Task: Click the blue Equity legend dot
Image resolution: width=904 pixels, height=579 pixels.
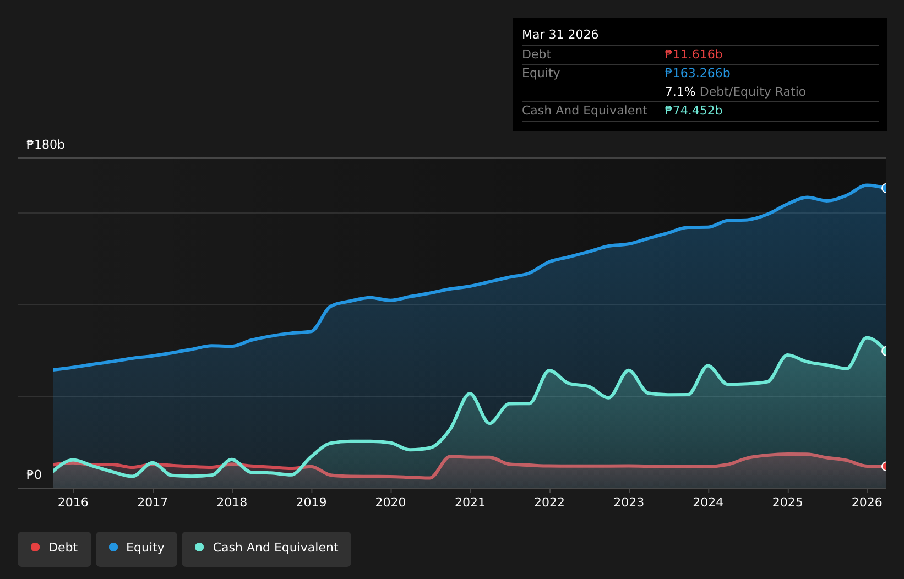Action: (113, 547)
